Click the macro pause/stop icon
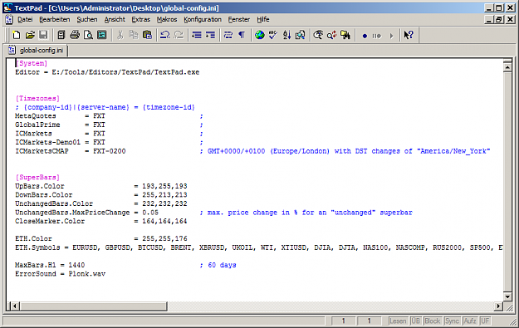 (x=377, y=36)
